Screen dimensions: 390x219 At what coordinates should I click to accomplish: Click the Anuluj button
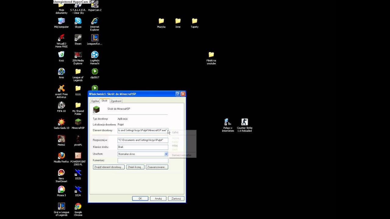(x=158, y=199)
